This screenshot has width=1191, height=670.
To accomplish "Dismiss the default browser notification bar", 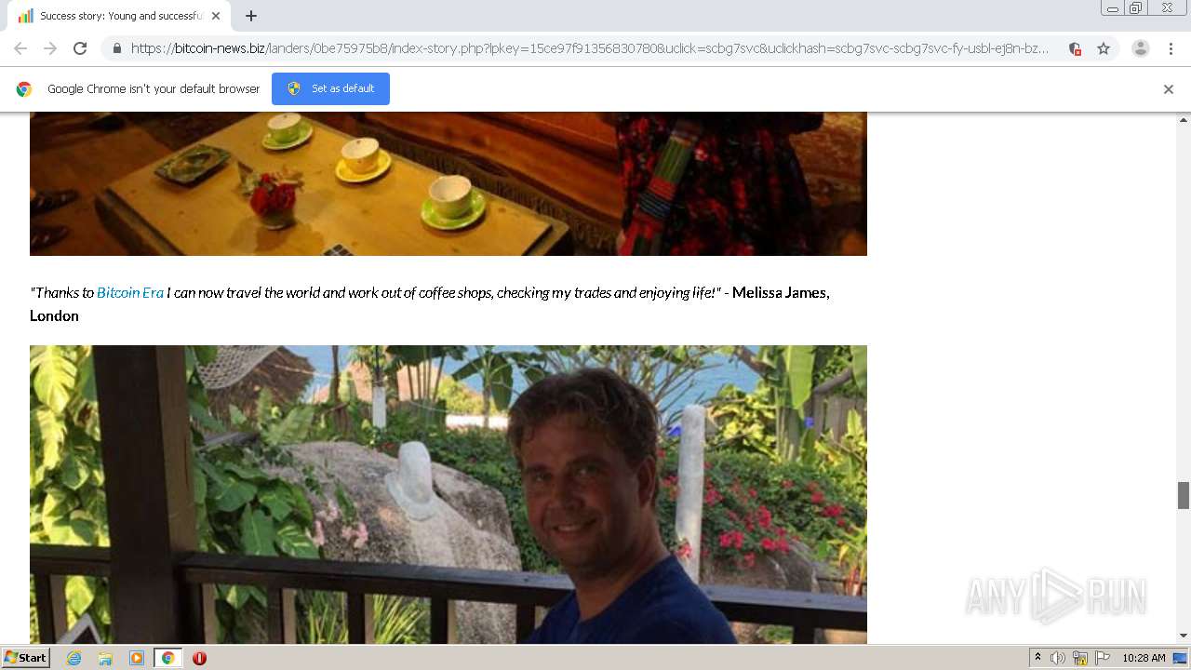I will pyautogui.click(x=1169, y=89).
